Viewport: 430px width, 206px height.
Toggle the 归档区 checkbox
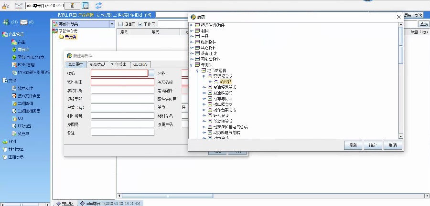[120, 24]
